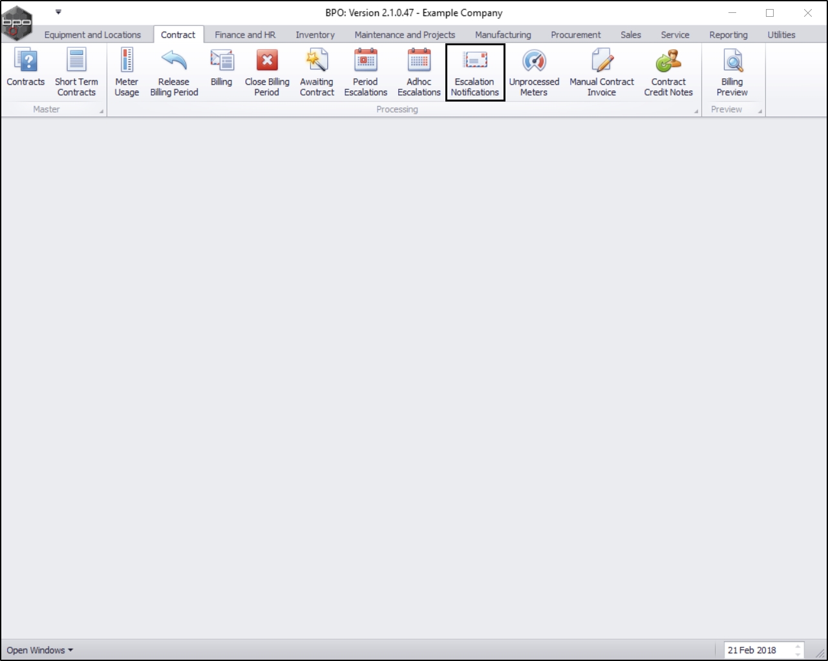This screenshot has height=661, width=828.
Task: Switch to the Finance and HR tab
Action: [245, 35]
